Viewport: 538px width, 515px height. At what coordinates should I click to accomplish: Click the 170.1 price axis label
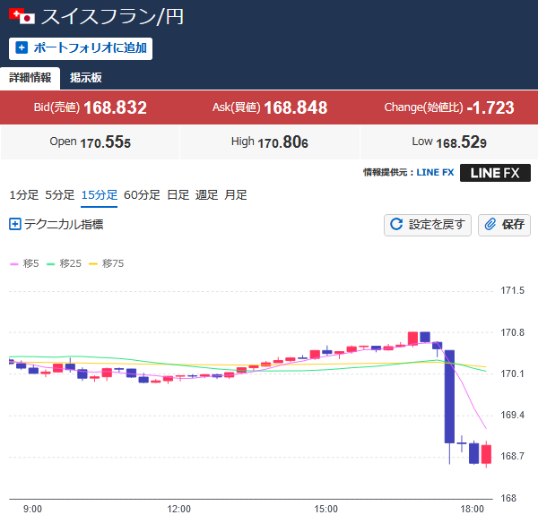[513, 373]
